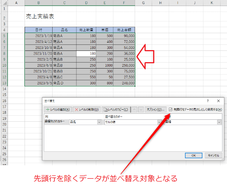Click the レベルのコピー (Copy Level) button
227x191 pixels.
point(116,110)
